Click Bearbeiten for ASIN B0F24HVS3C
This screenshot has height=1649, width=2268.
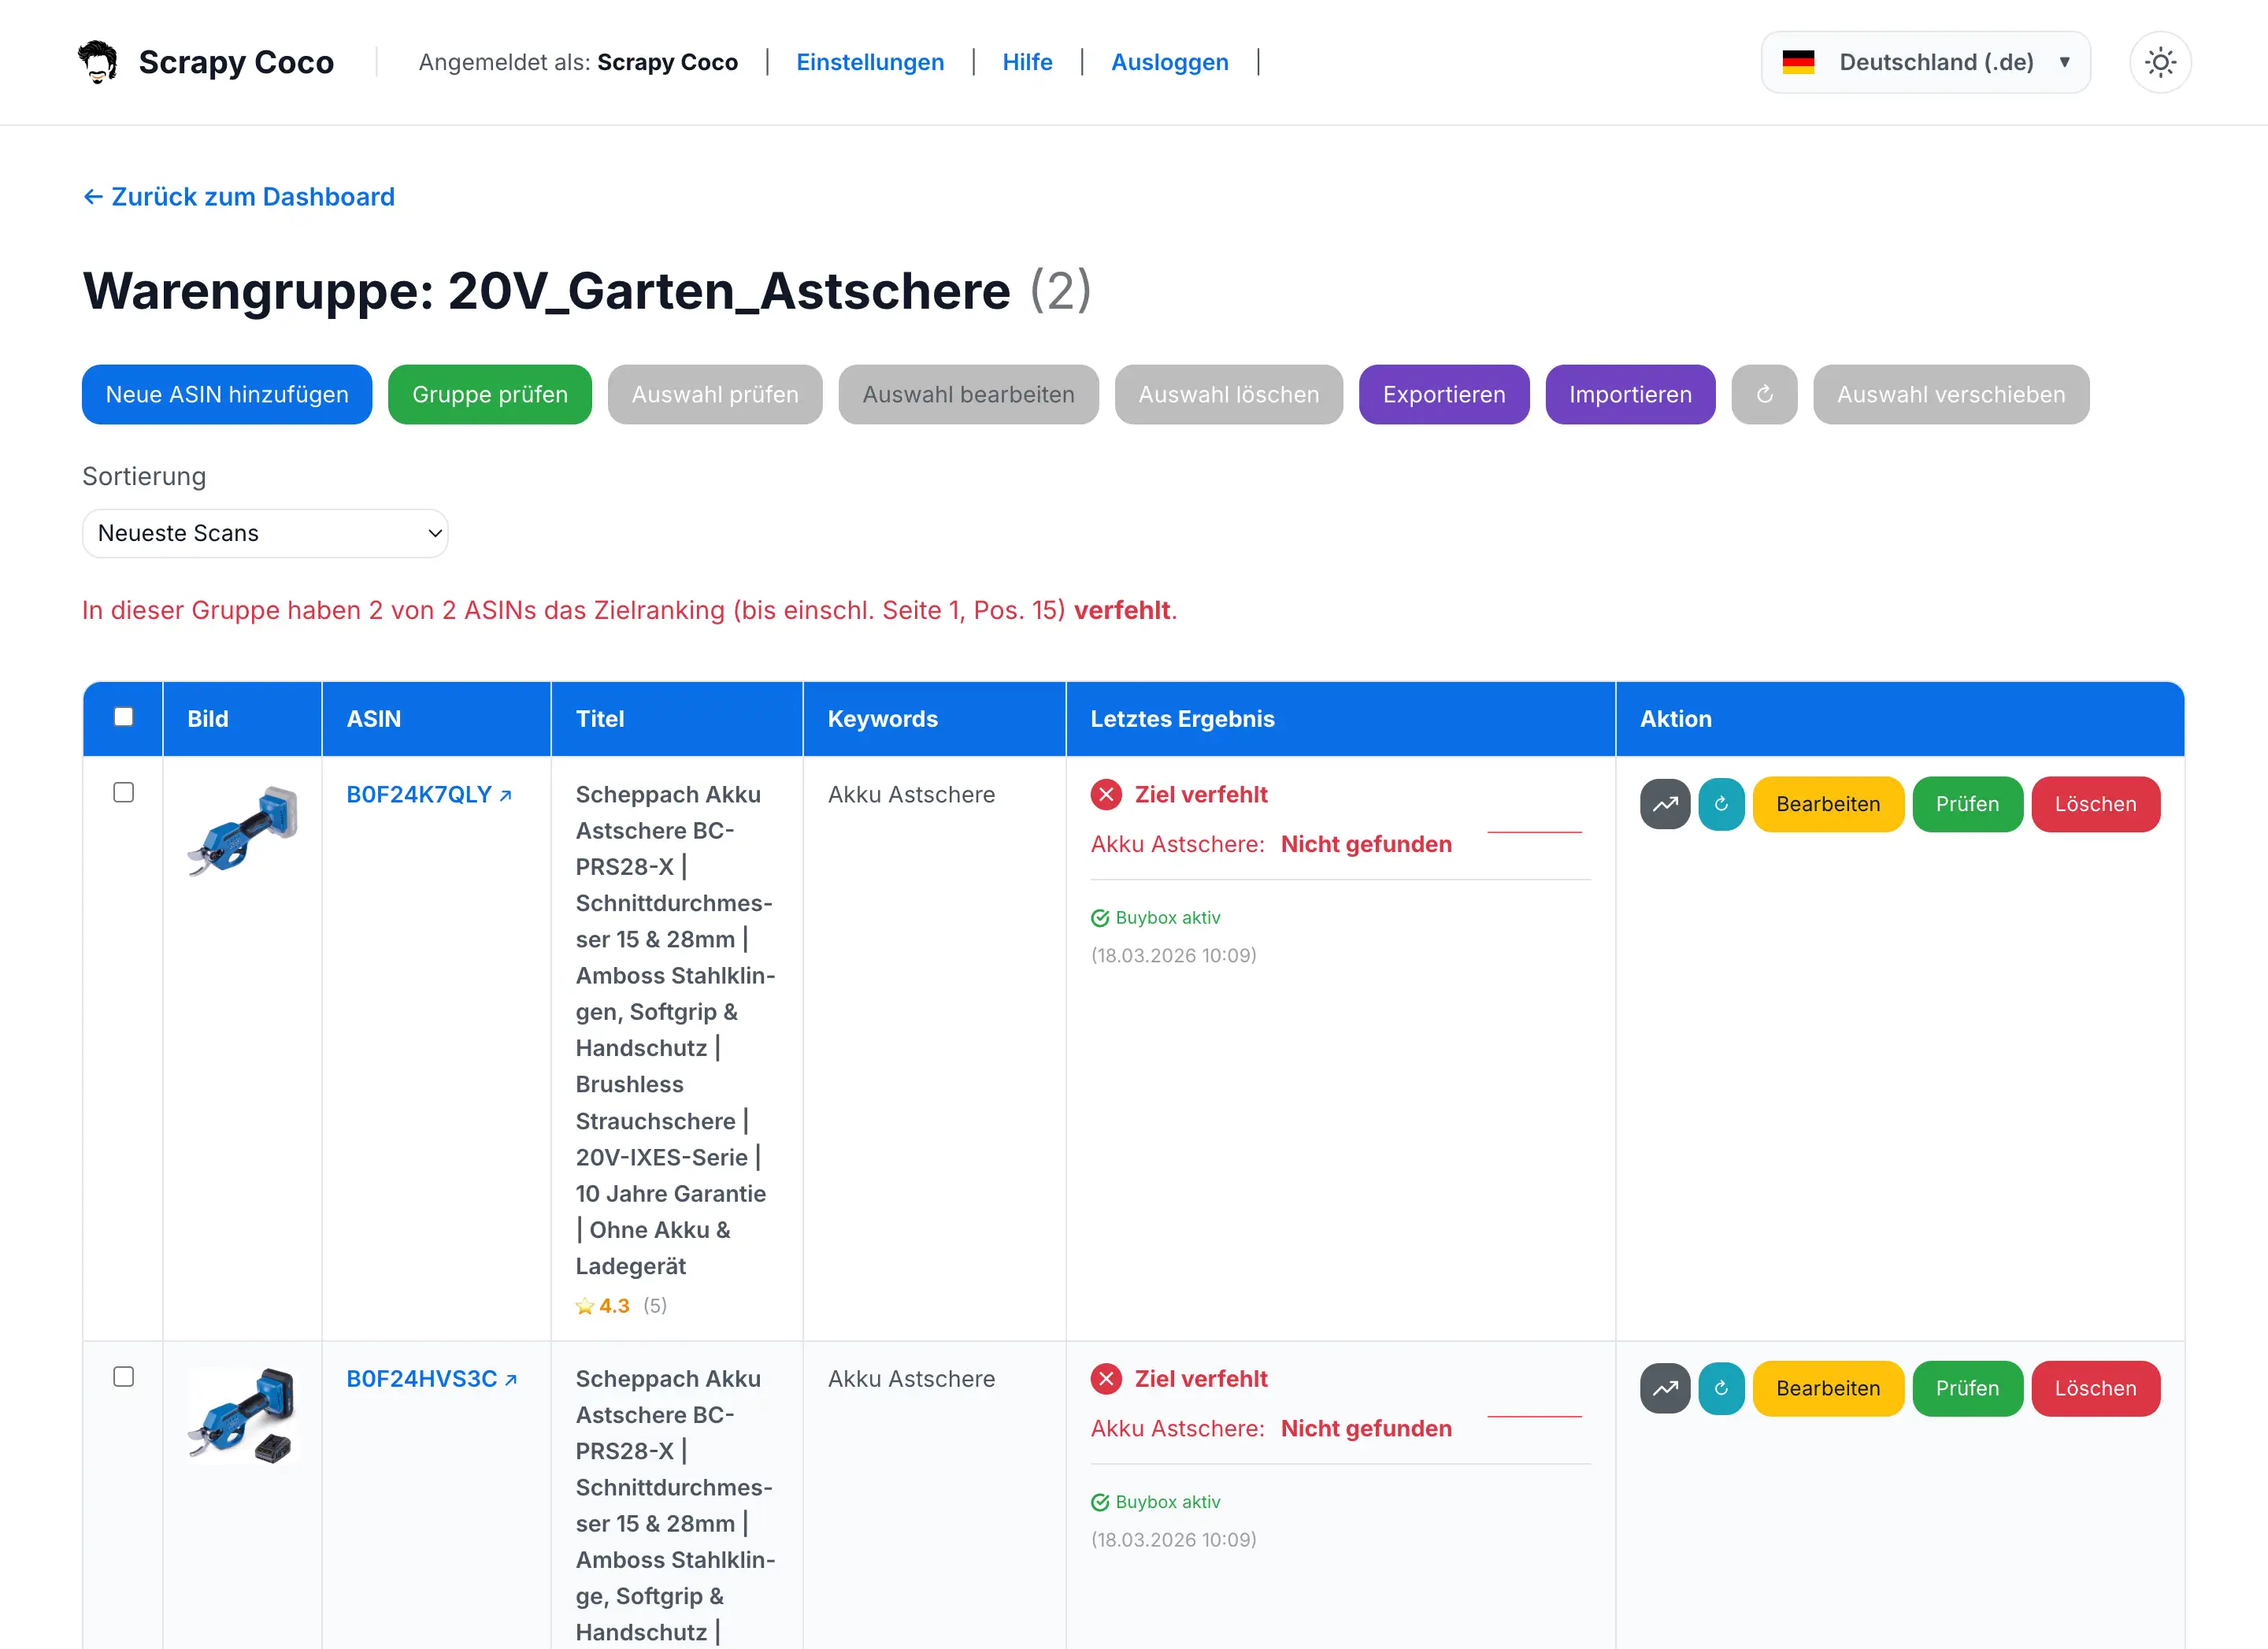pyautogui.click(x=1828, y=1388)
